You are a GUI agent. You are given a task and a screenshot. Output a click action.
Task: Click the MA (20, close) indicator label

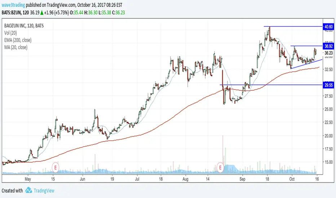pyautogui.click(x=16, y=47)
